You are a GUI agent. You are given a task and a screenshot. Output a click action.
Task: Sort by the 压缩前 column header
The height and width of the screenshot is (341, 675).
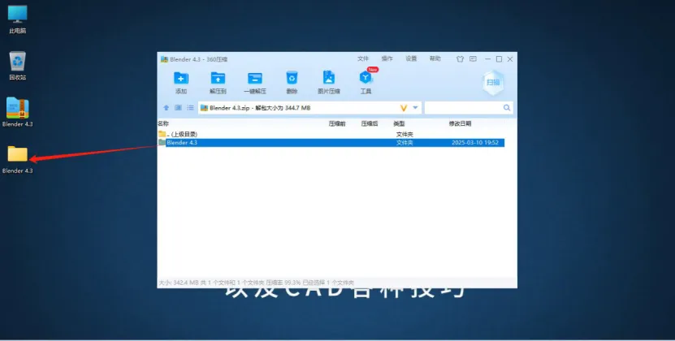coord(337,123)
